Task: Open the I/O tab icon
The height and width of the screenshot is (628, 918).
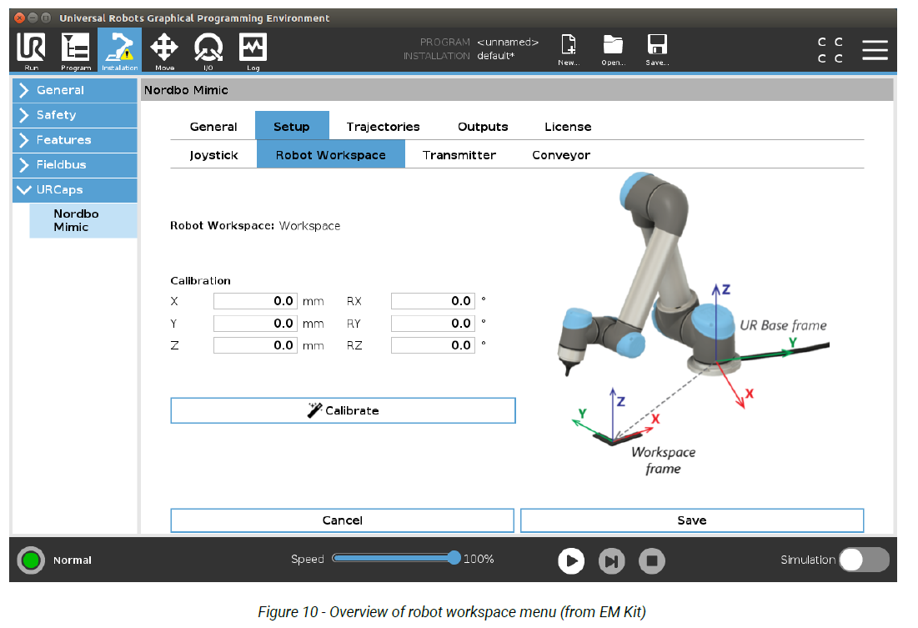Action: (208, 50)
